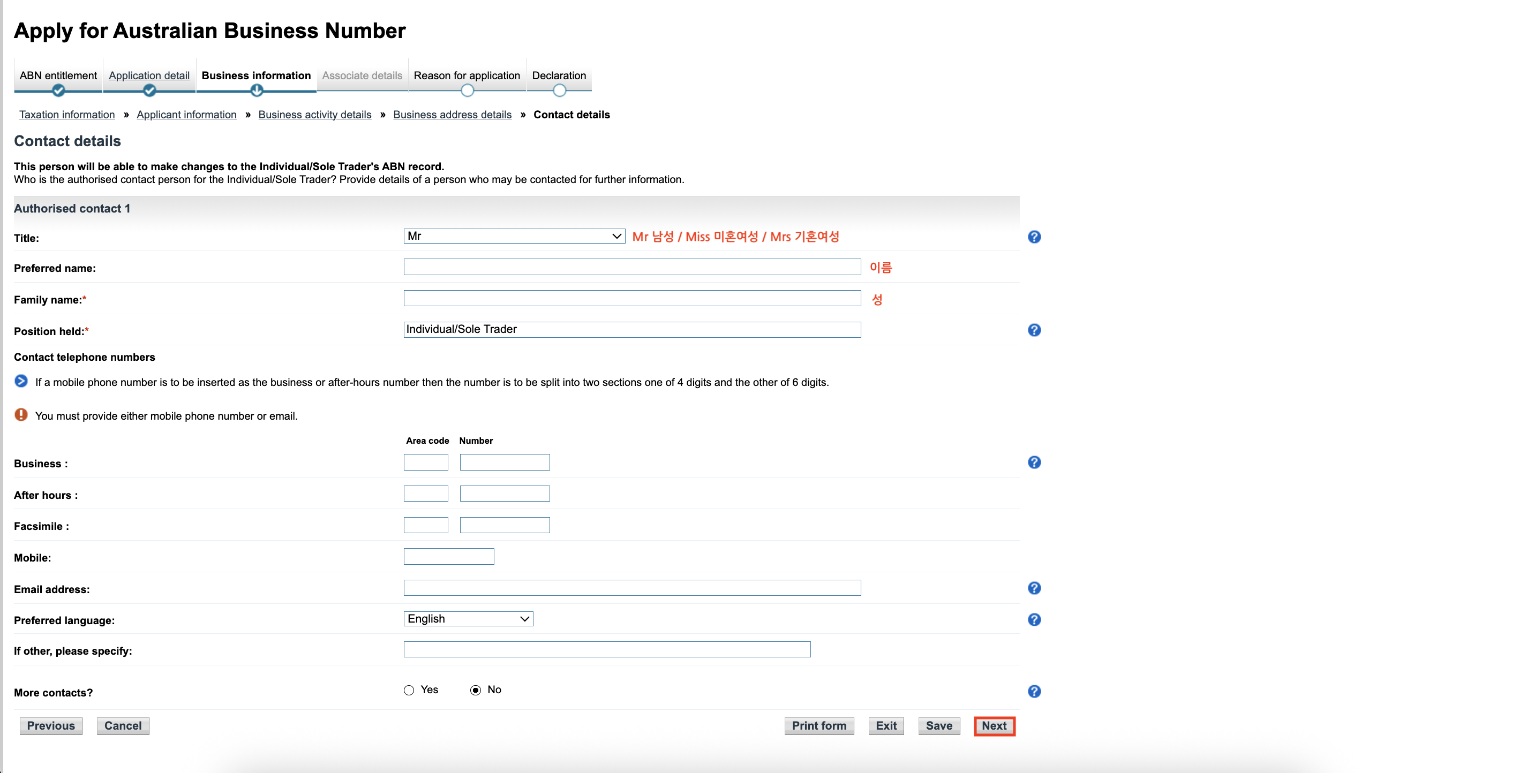Open the Application detail tab
The image size is (1534, 773).
[x=149, y=75]
